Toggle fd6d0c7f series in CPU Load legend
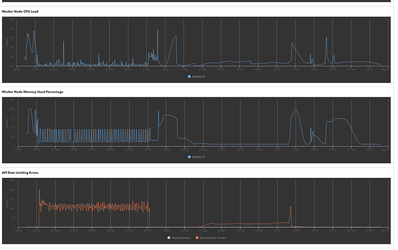Screen dimensions: 398x250 [x=199, y=77]
